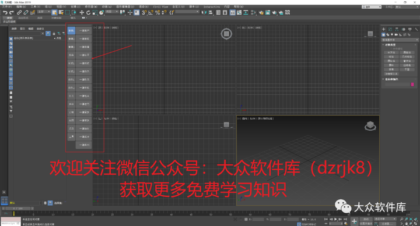Select the Select and Rotate tool
This screenshot has width=420, height=226.
(x=88, y=12)
